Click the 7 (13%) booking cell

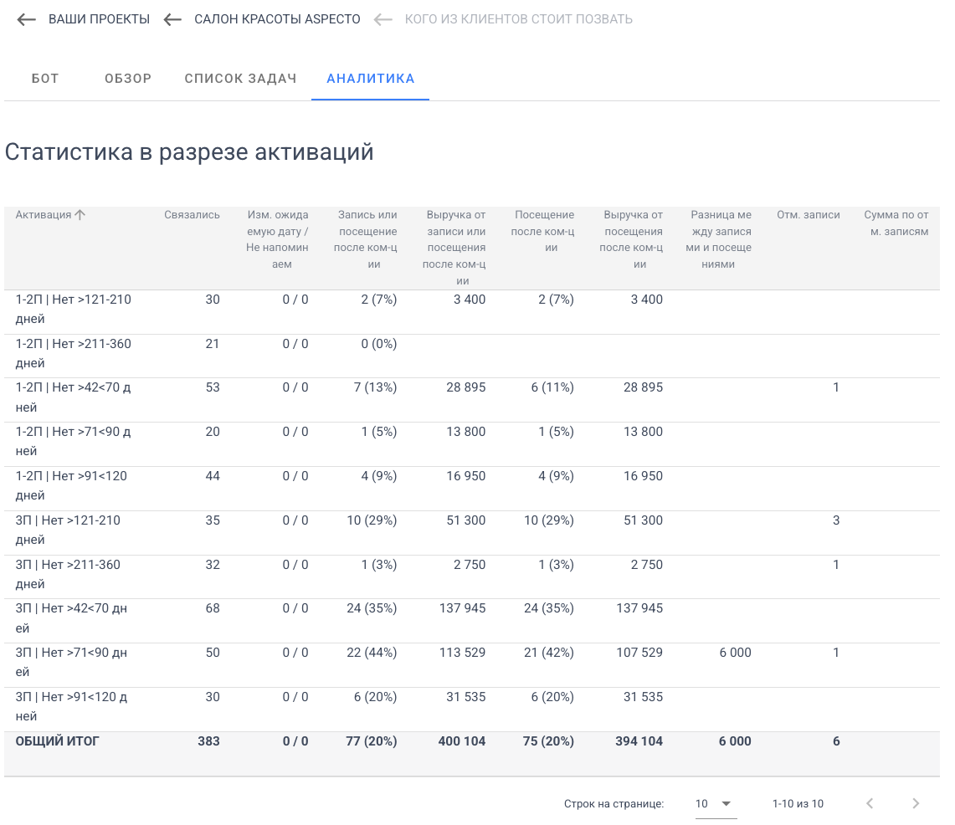point(375,387)
